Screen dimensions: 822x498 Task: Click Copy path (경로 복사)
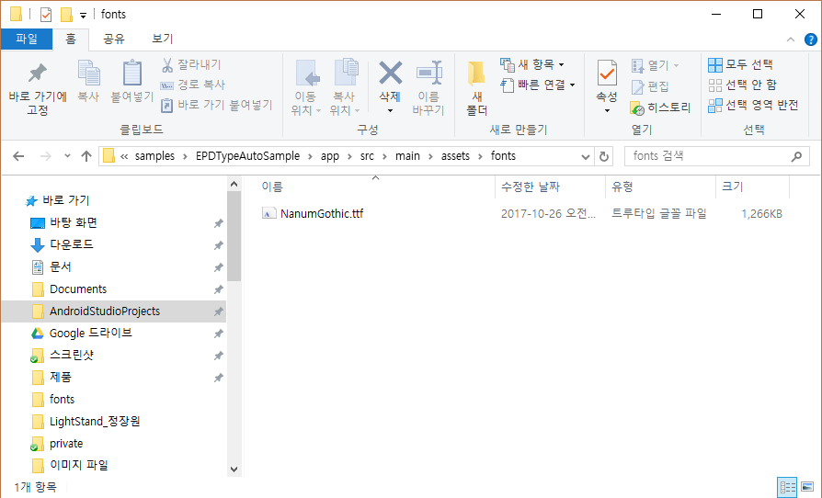click(x=192, y=85)
